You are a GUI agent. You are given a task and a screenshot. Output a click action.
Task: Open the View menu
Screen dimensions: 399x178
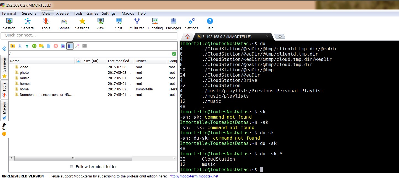click(x=46, y=13)
